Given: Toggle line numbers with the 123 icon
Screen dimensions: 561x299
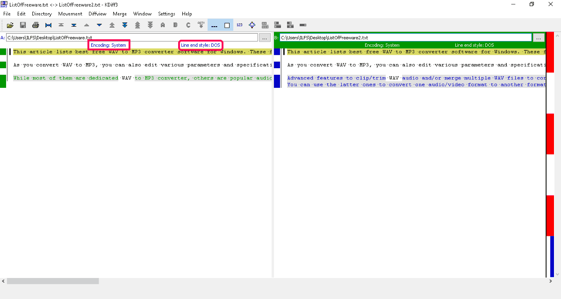Looking at the screenshot, I should (239, 25).
